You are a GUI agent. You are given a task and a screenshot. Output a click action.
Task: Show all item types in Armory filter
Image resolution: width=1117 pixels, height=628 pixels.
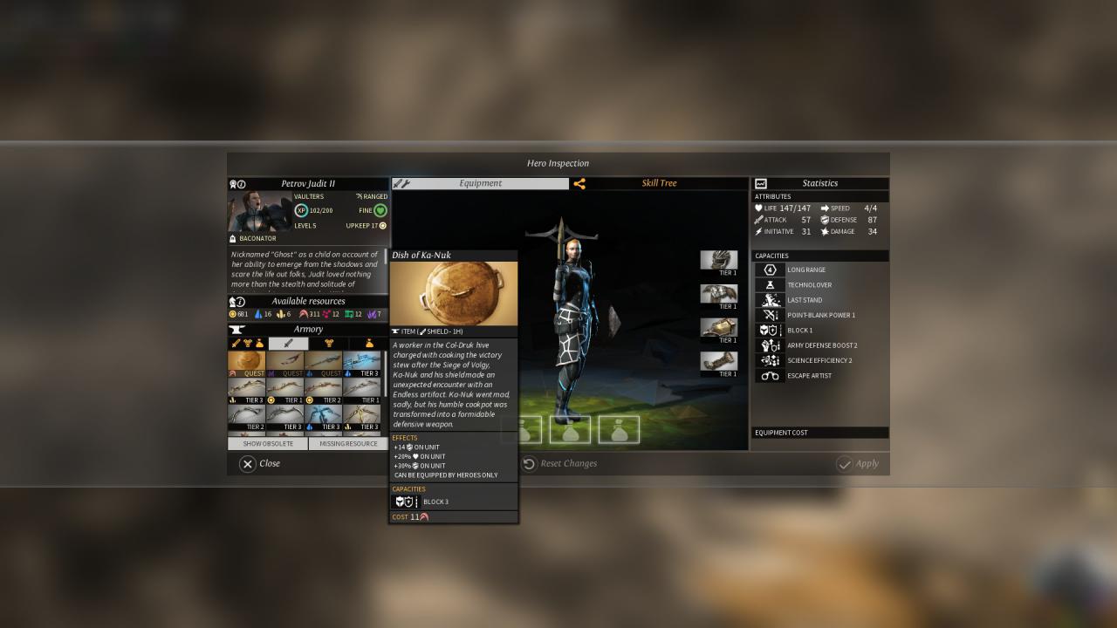(248, 343)
